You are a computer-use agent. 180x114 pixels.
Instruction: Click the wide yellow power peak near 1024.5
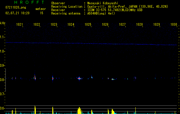pos(79,111)
